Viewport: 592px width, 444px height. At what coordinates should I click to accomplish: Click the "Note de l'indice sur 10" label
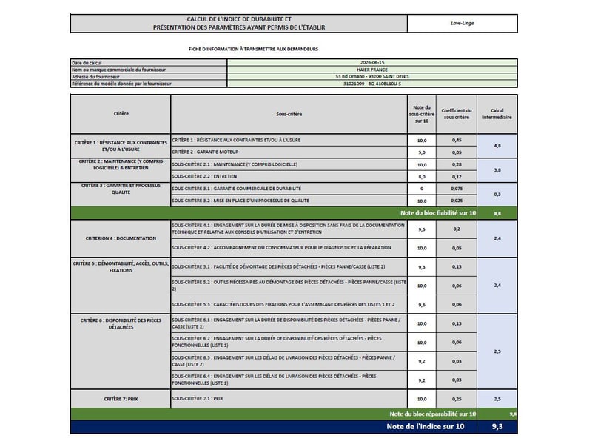425,427
